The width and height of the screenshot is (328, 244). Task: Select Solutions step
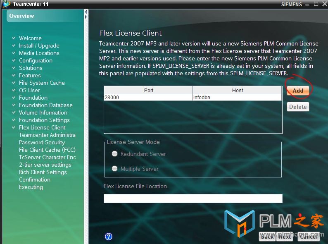31,68
